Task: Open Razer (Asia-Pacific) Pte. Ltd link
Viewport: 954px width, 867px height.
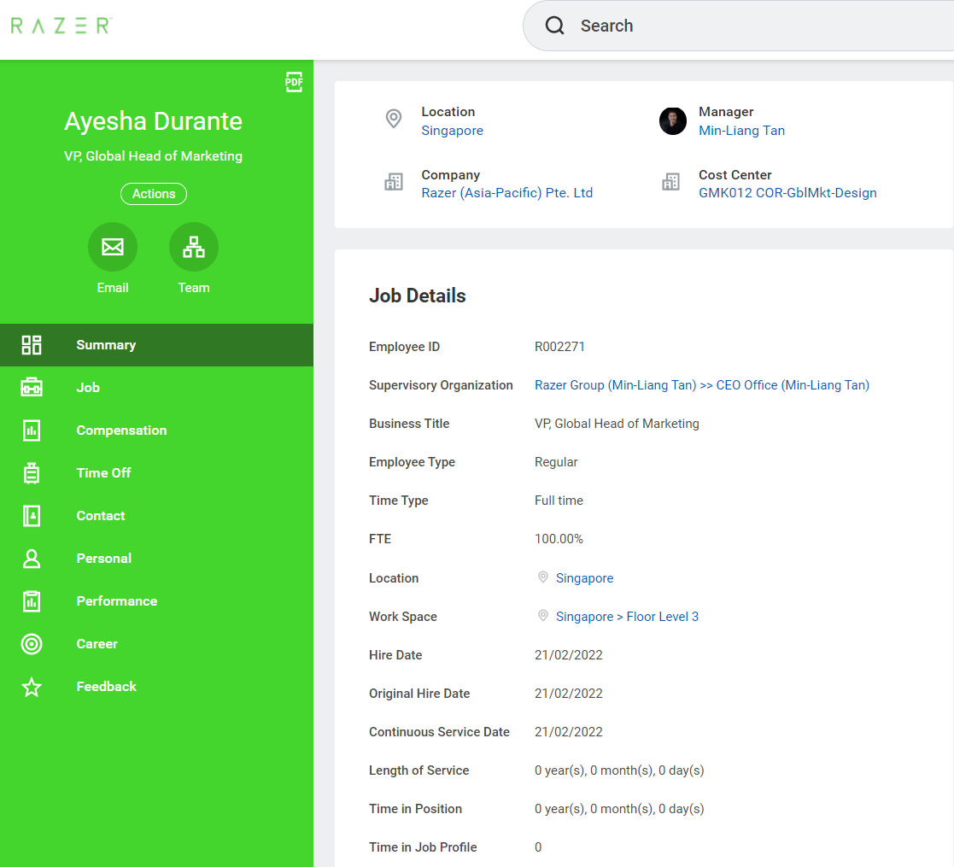Action: point(506,193)
